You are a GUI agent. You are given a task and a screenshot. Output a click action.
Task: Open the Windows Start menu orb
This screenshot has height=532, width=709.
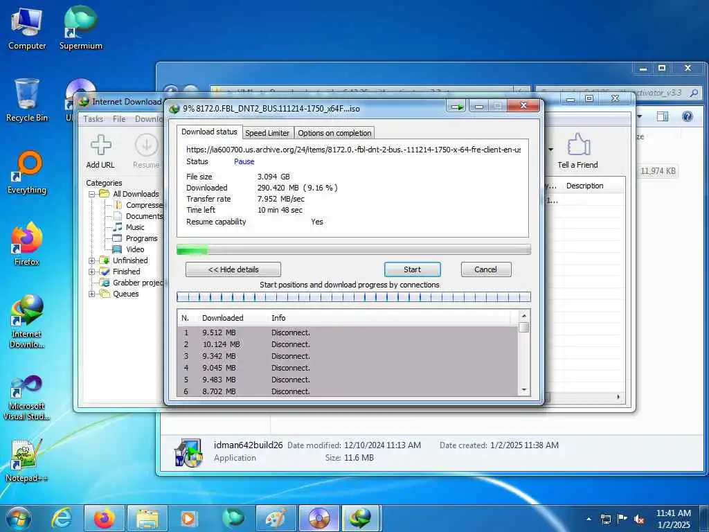pyautogui.click(x=18, y=518)
